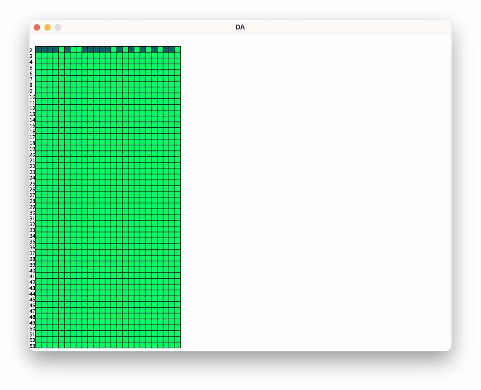Select the last cell in row 30
The image size is (481, 390).
[x=178, y=212]
